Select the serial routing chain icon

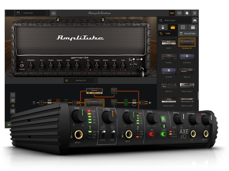13,95
